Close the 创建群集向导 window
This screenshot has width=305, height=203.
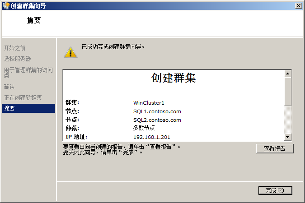coord(298,5)
